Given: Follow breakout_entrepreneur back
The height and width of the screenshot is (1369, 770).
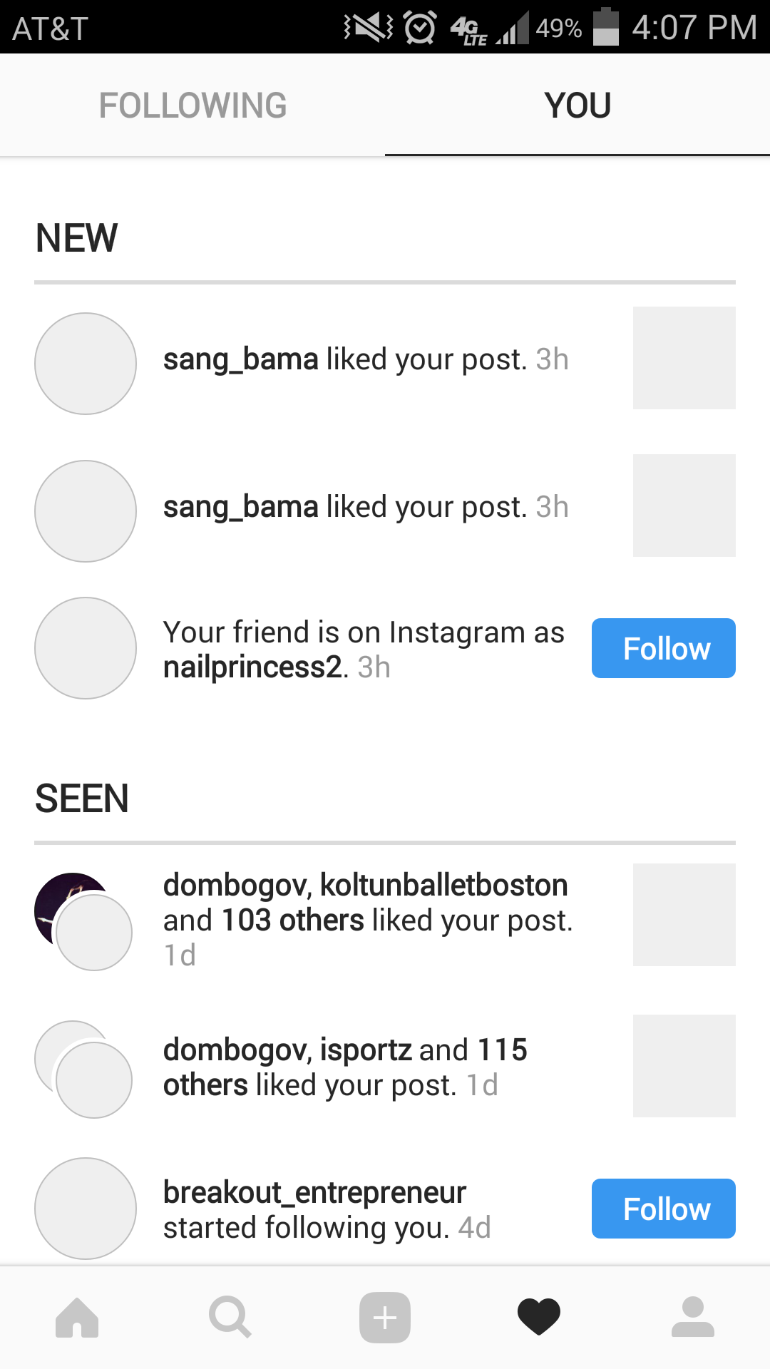Looking at the screenshot, I should 663,1209.
